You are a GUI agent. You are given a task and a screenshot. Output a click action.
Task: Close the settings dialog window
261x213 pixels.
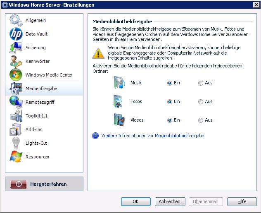256,5
